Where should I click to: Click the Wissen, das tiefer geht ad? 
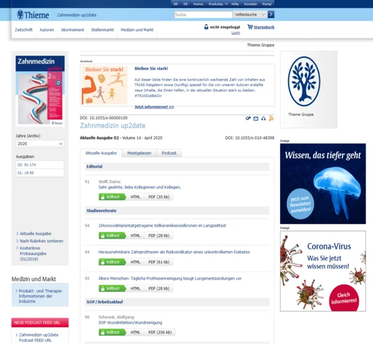pos(323,184)
